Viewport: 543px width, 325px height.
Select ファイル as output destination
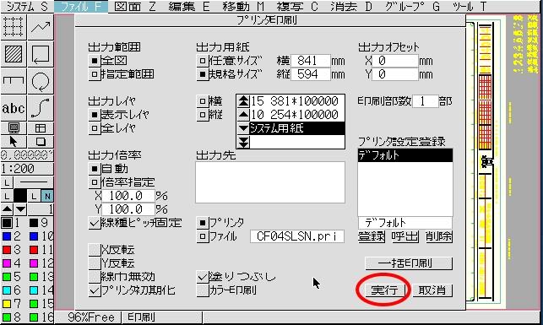(203, 236)
